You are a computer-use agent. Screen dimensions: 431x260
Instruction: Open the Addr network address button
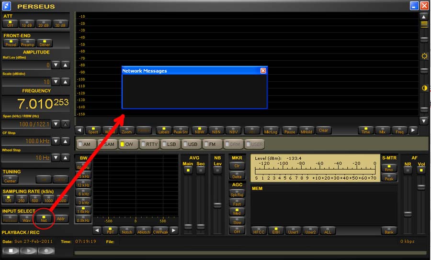click(60, 218)
